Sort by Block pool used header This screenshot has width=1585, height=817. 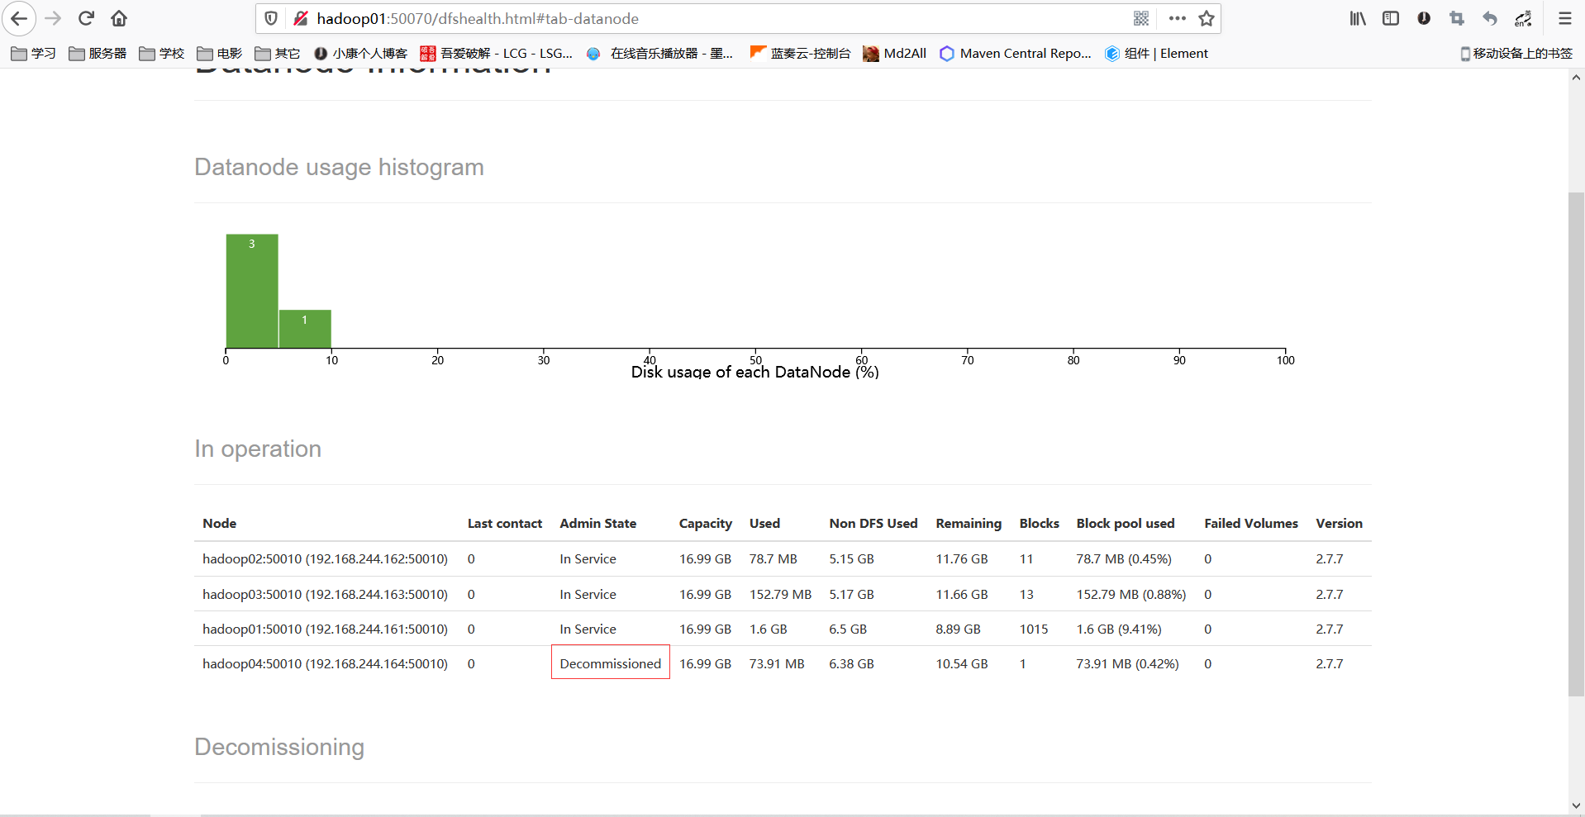(1126, 524)
